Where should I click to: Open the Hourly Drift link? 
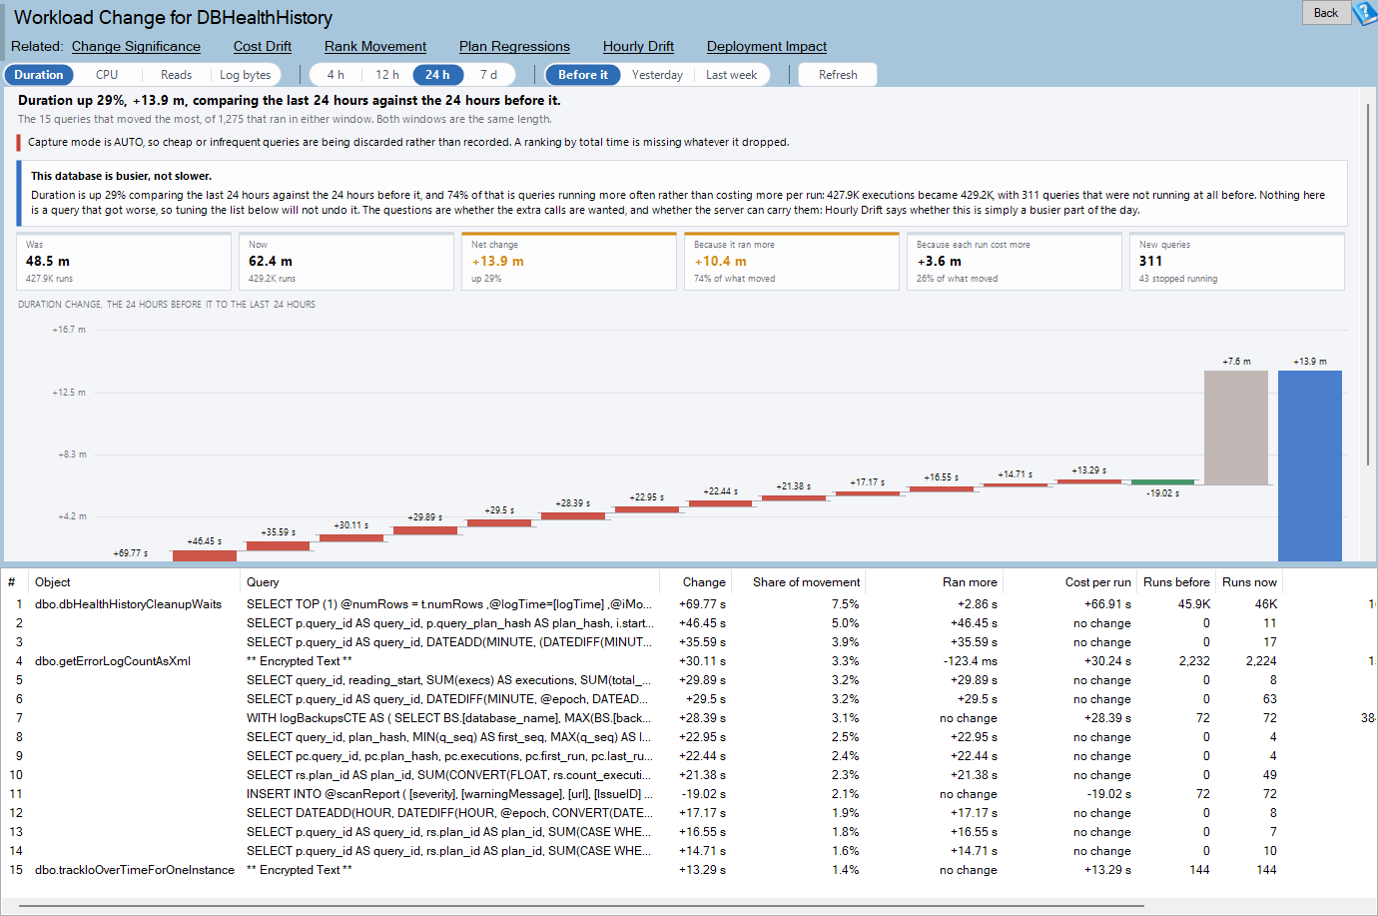[638, 46]
